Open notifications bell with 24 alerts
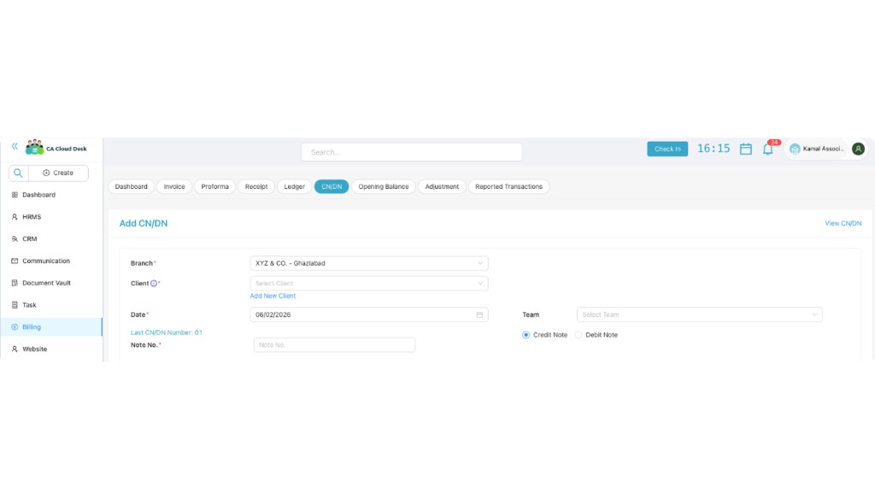The image size is (875, 500). [767, 150]
